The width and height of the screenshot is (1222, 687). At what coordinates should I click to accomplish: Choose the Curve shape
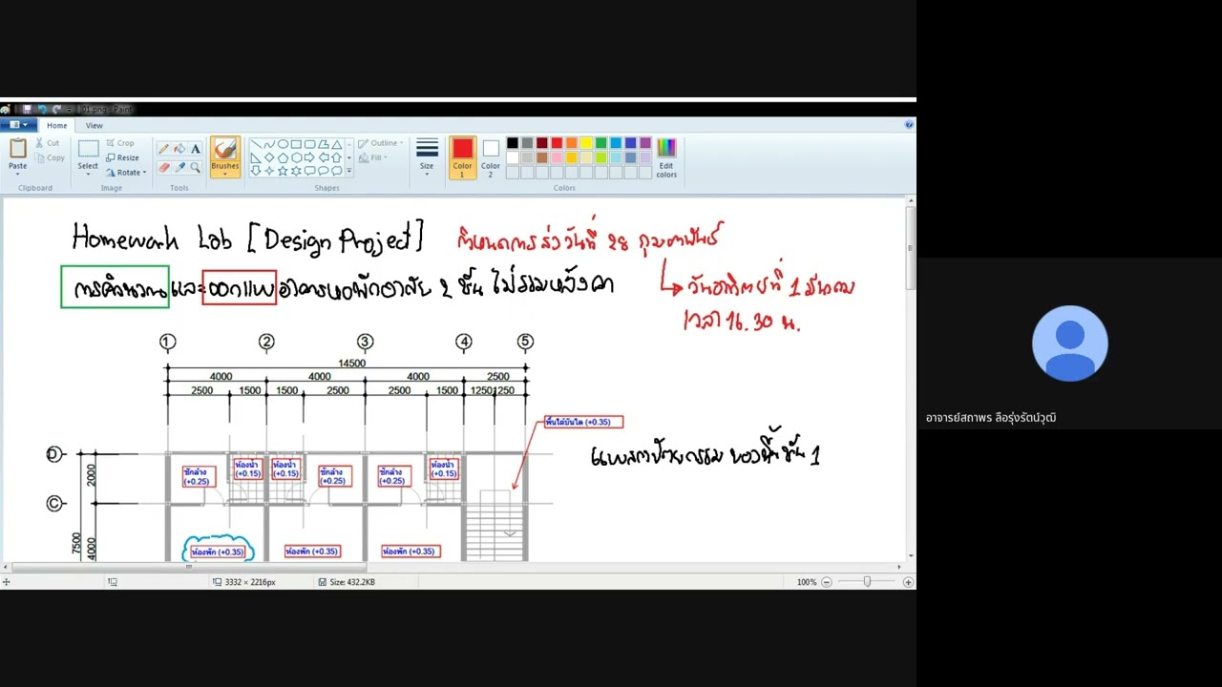click(269, 144)
